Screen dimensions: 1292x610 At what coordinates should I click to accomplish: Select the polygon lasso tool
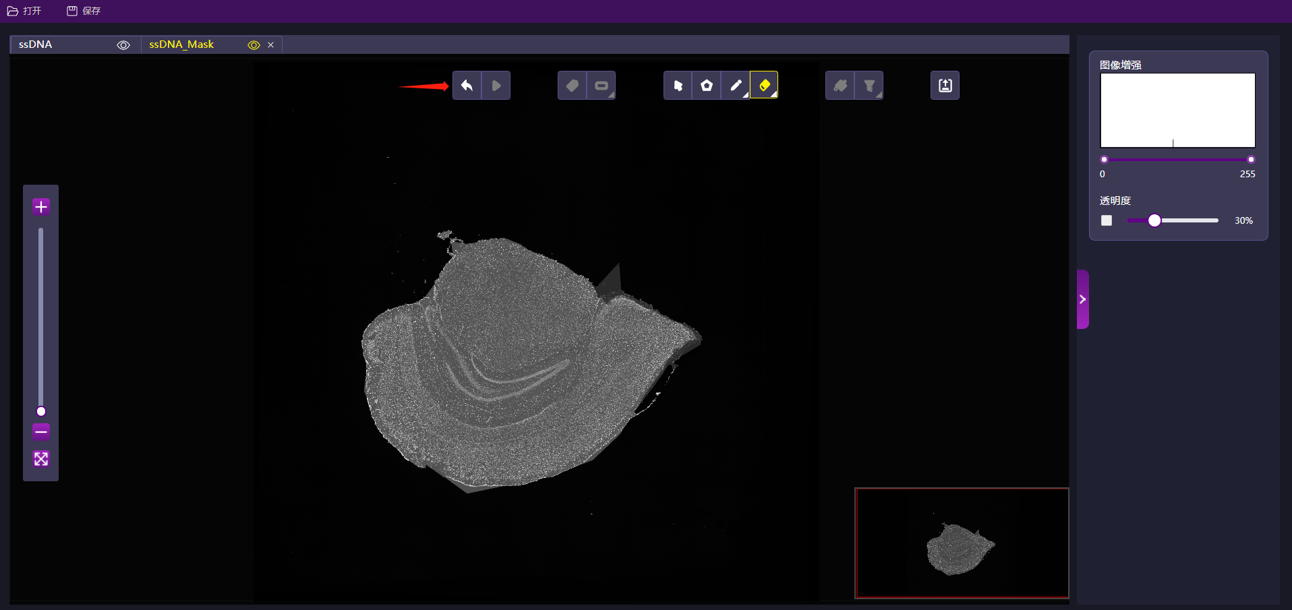click(707, 86)
